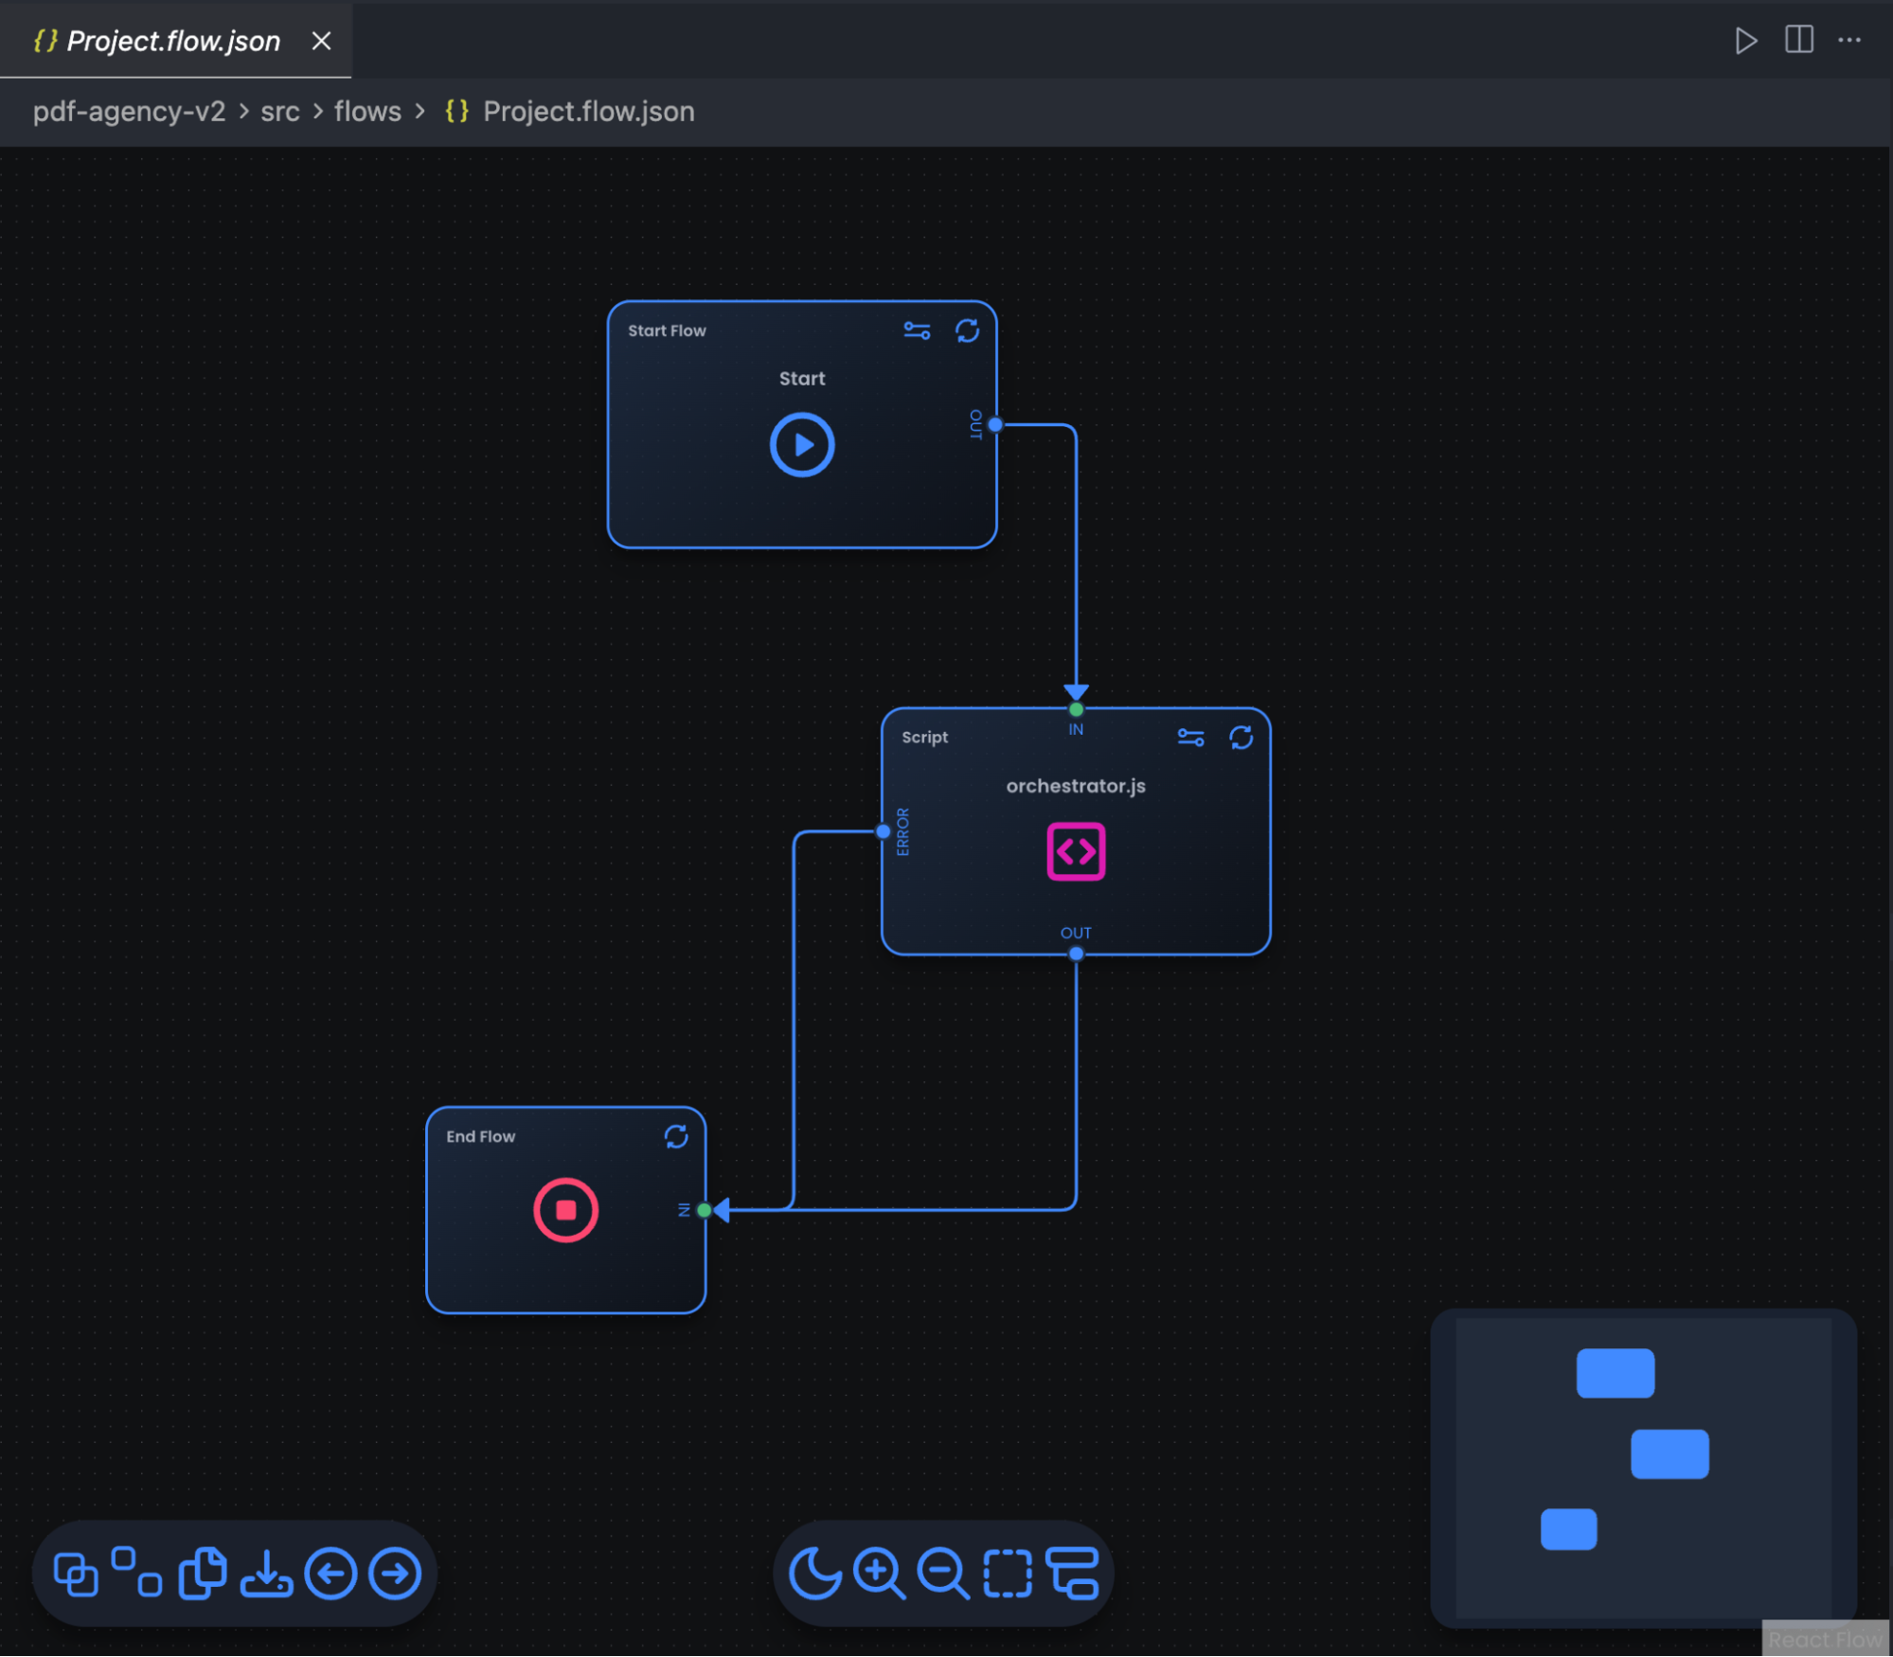Click split editor icon at top right
This screenshot has height=1657, width=1893.
click(x=1798, y=40)
